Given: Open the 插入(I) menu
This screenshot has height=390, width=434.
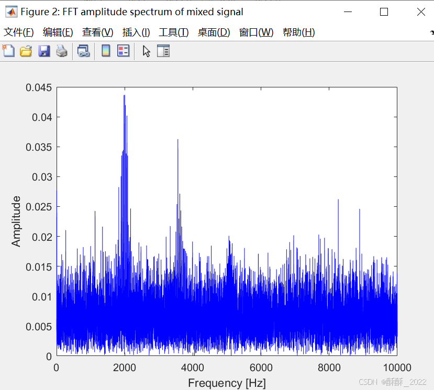Looking at the screenshot, I should (x=136, y=32).
